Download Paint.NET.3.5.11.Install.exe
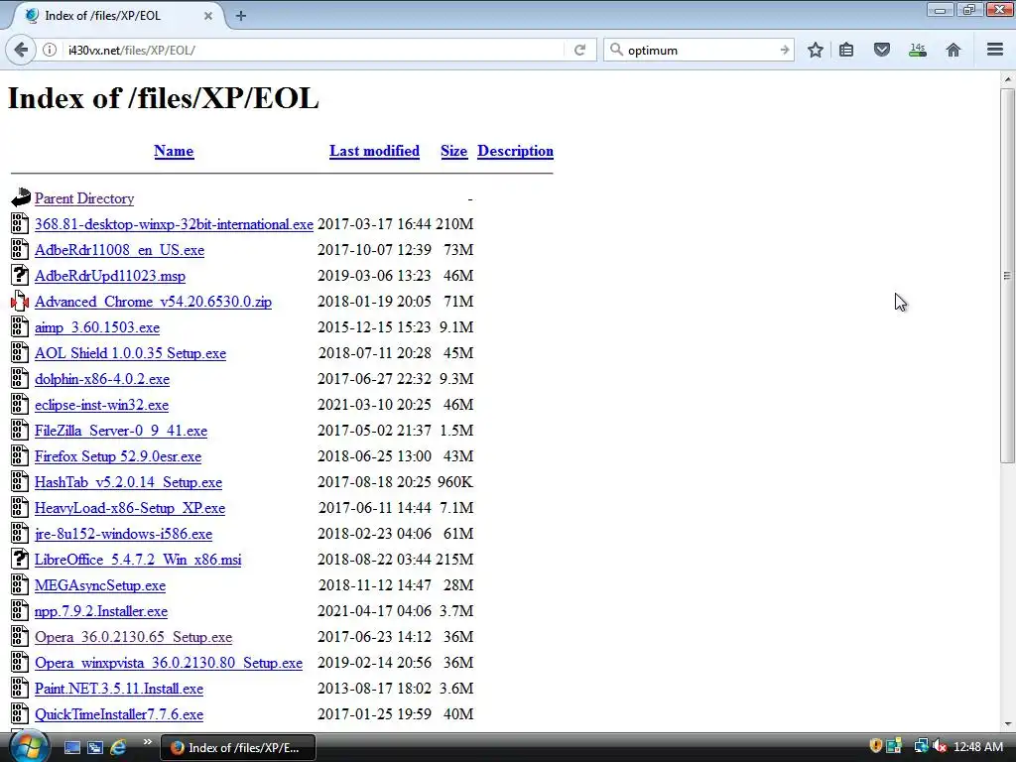Screen dimensions: 1016x762 coord(119,689)
